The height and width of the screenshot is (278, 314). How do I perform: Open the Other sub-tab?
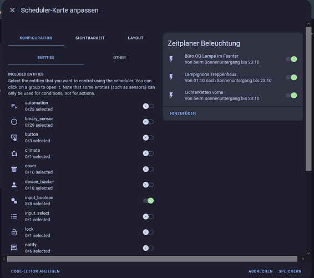[x=119, y=58]
